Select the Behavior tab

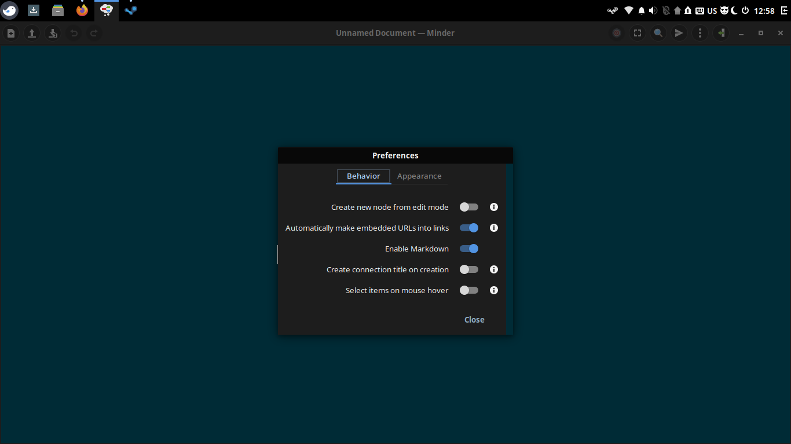(x=363, y=176)
